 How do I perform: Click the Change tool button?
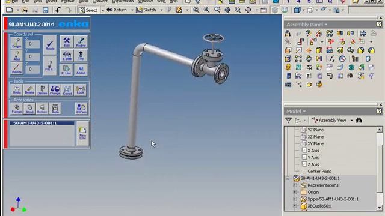(x=55, y=90)
